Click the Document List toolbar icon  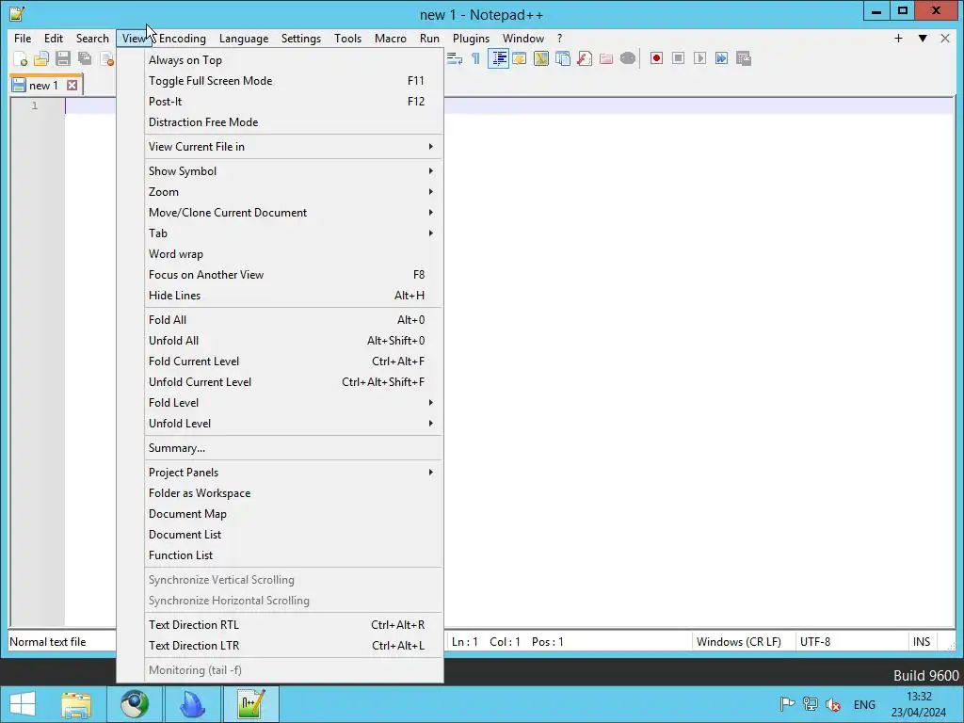tap(563, 58)
